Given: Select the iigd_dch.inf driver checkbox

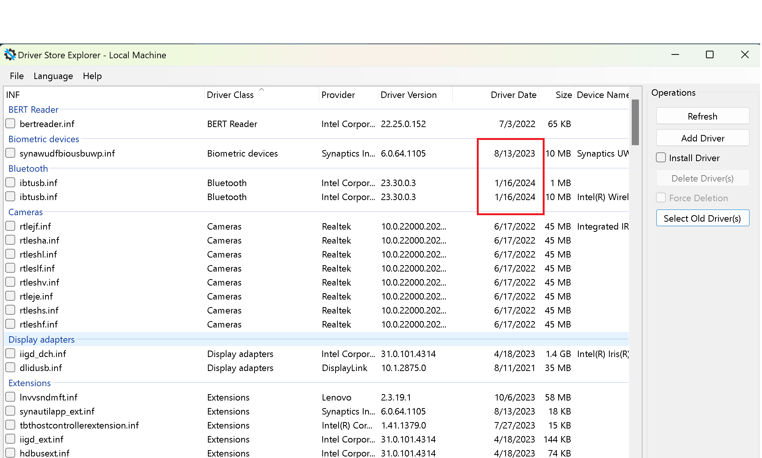Looking at the screenshot, I should [x=11, y=354].
